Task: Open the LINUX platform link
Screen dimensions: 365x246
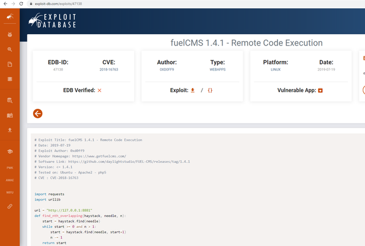Action: [275, 69]
